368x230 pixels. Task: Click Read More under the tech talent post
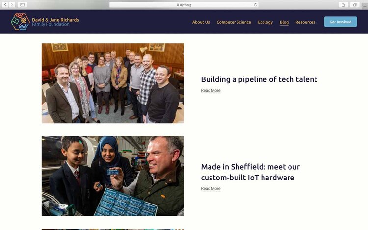(x=210, y=90)
